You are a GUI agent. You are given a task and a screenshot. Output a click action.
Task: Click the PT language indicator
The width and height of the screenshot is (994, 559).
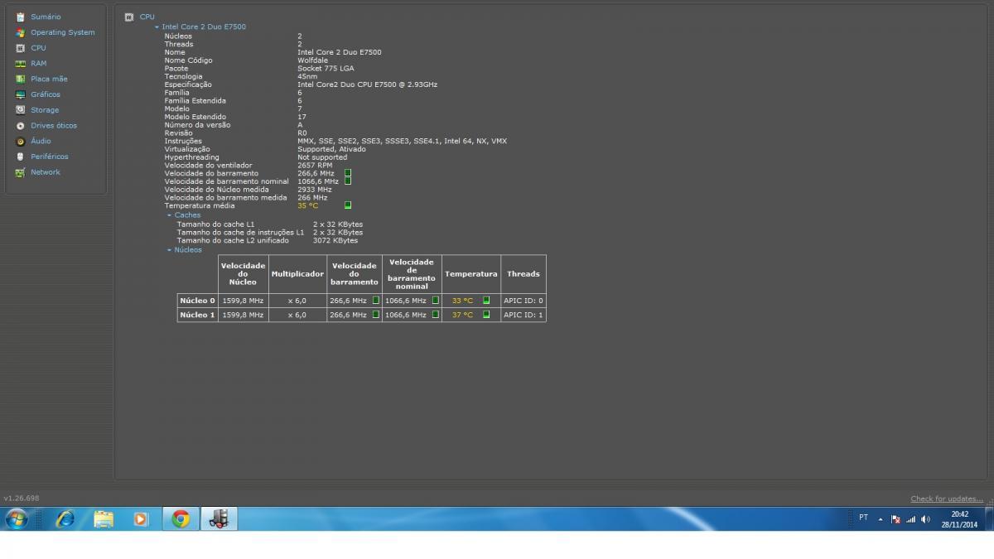(863, 518)
